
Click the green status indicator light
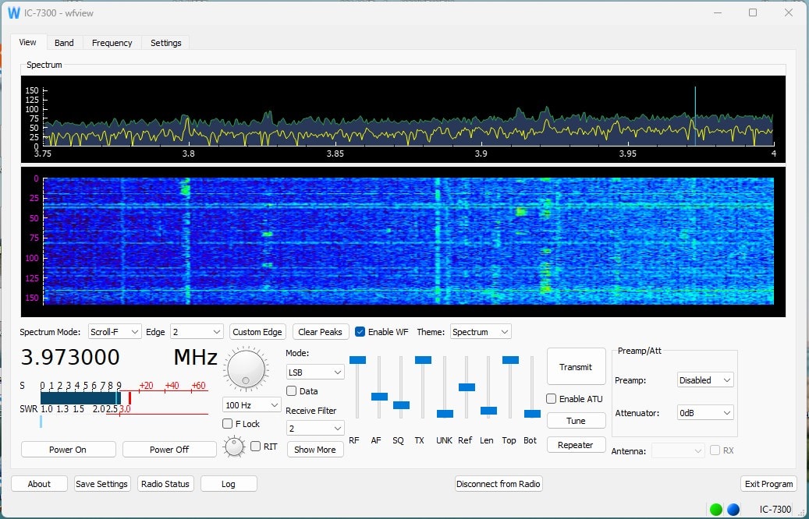point(715,509)
